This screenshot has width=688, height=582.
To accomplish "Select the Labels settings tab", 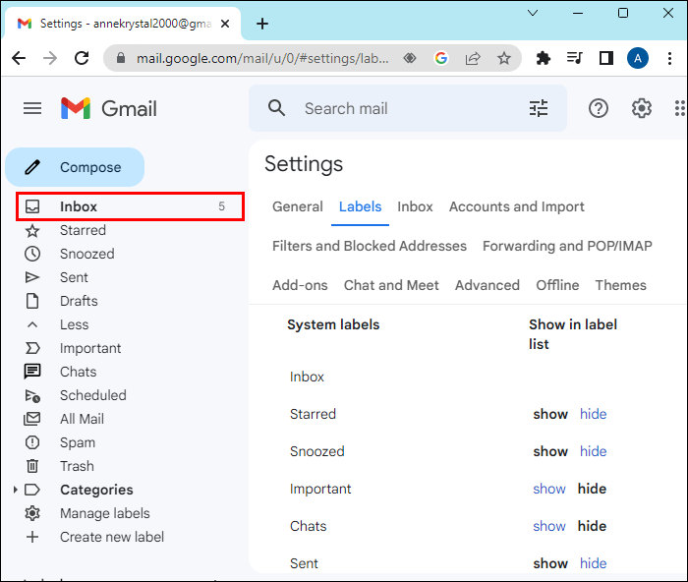I will pos(360,206).
